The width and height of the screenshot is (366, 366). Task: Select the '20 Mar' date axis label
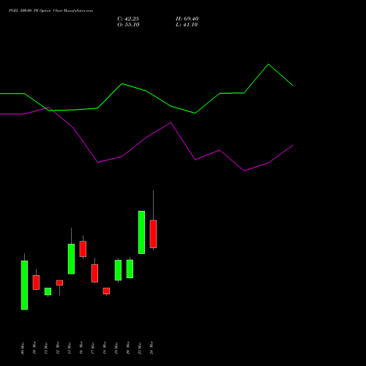point(128,348)
